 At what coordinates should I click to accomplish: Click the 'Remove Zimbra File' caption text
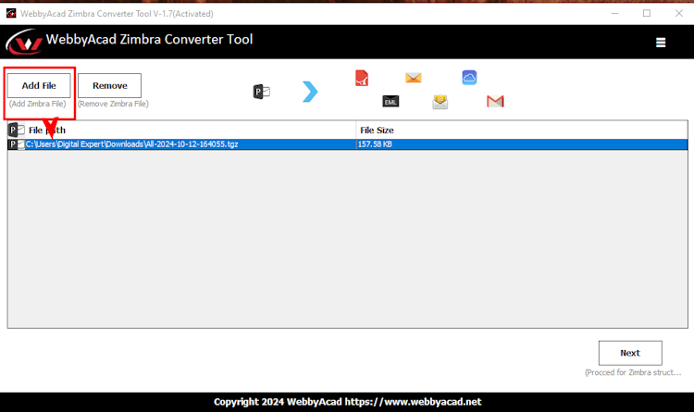click(113, 104)
